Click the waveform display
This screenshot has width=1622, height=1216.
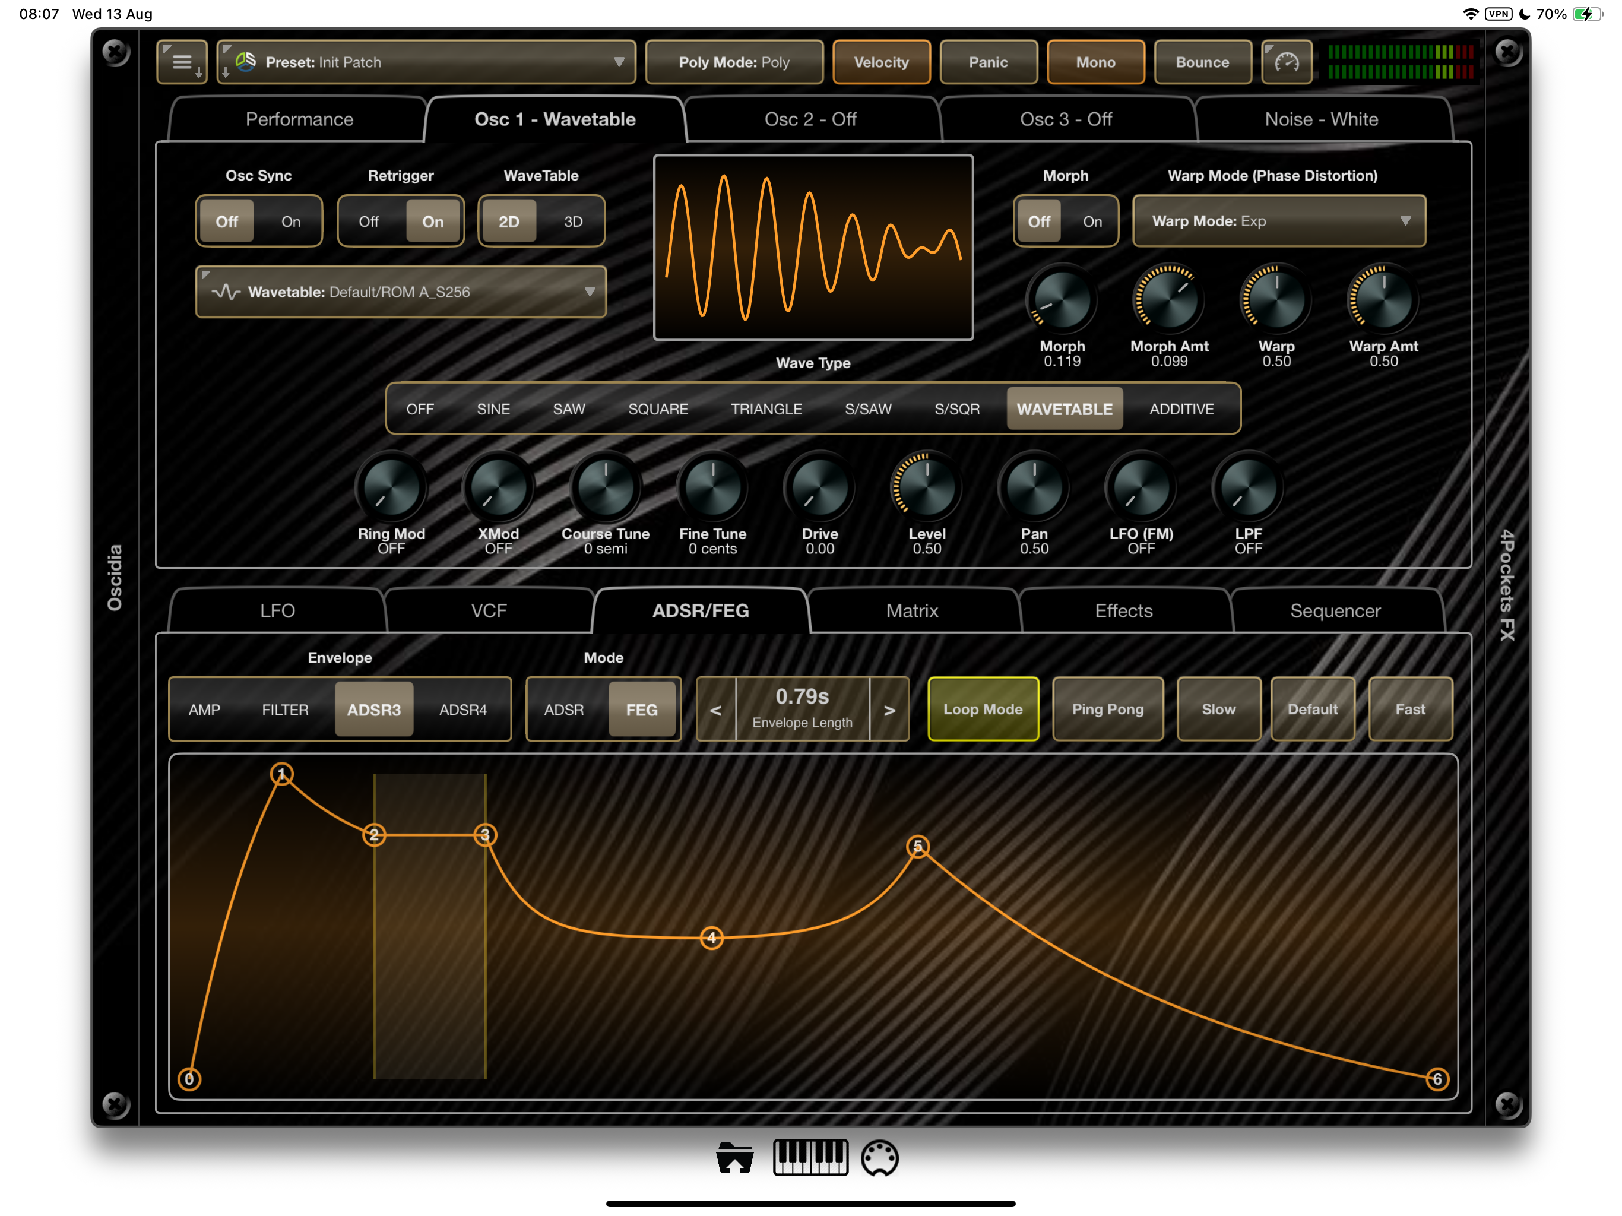pyautogui.click(x=813, y=247)
